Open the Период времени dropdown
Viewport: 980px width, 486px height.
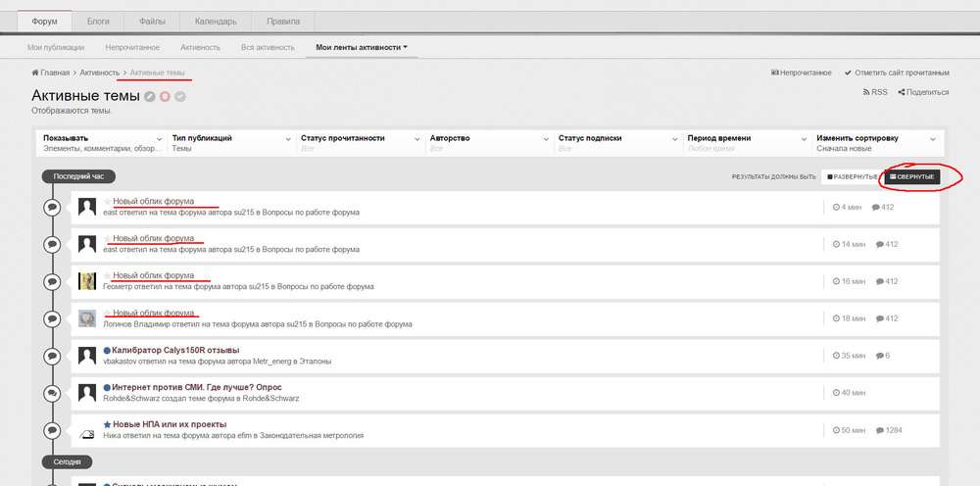click(x=746, y=143)
